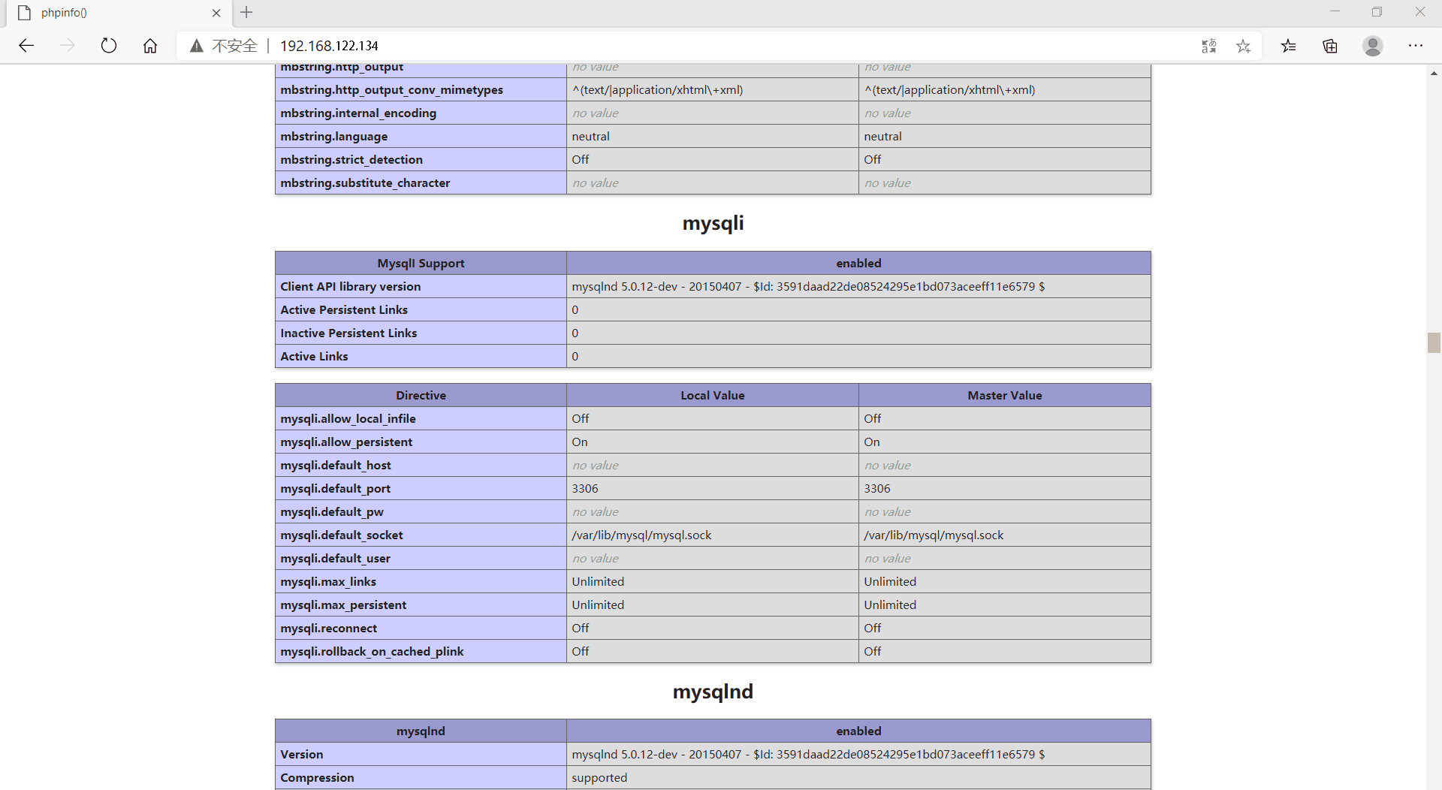This screenshot has height=790, width=1442.
Task: Select the mysqli.allow_persistent directive
Action: coord(346,442)
